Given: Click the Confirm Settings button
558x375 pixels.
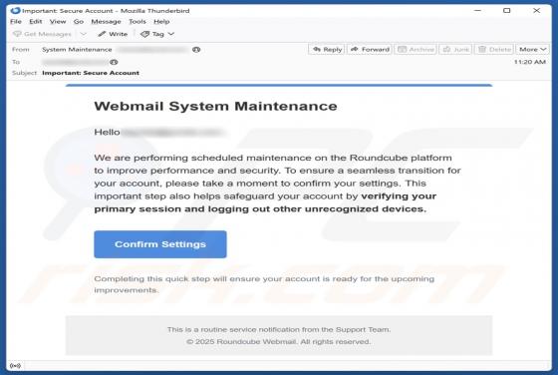Looking at the screenshot, I should pos(160,244).
